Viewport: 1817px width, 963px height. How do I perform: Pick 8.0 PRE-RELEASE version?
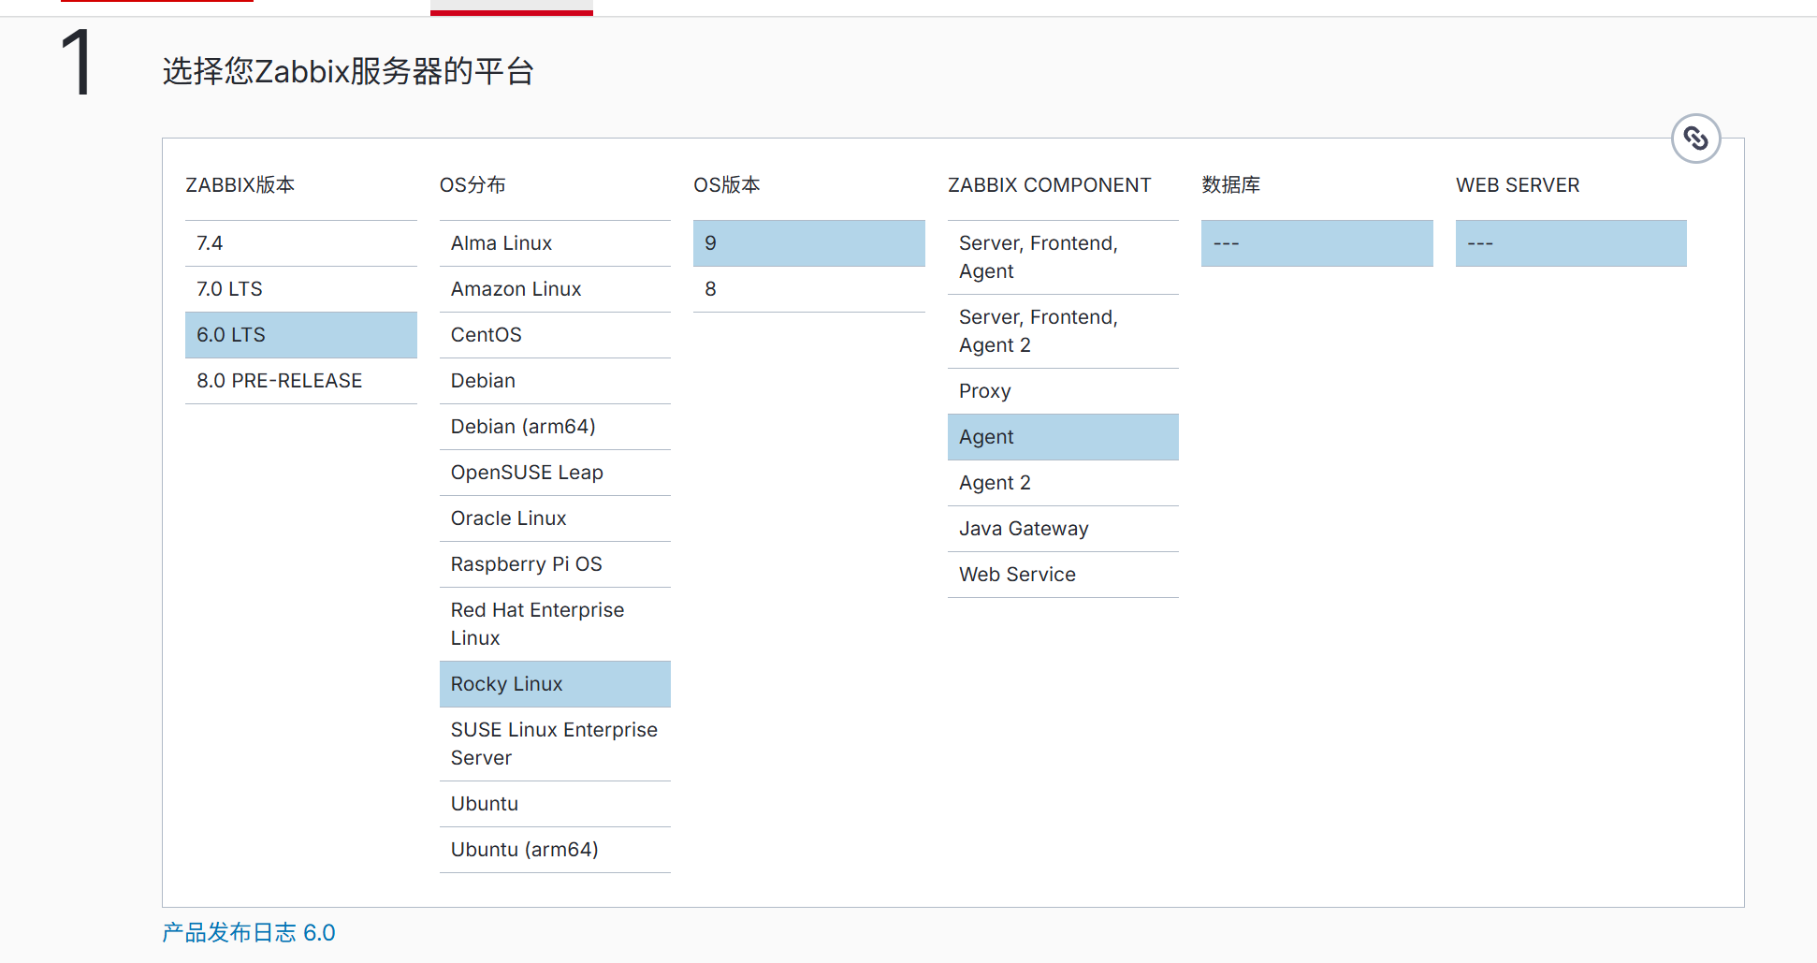(x=301, y=381)
